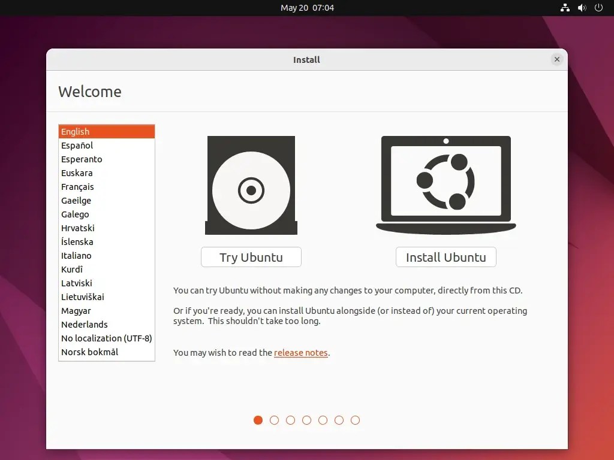
Task: Pick Latviski as the language
Action: pos(107,283)
